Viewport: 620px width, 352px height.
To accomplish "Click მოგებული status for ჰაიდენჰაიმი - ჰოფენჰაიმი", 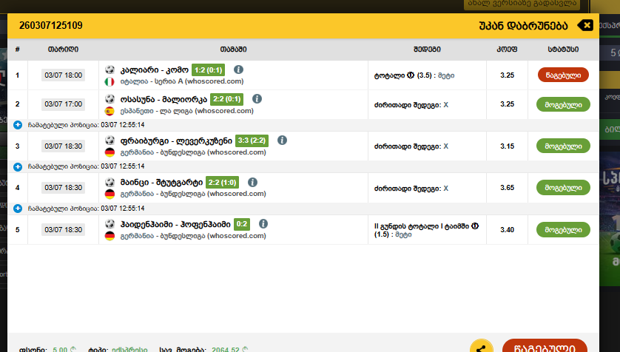I will (563, 229).
